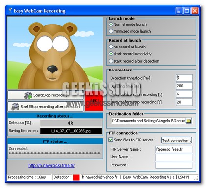The width and height of the screenshot is (206, 188).
Task: Click the window resize grip corner
Action: click(197, 178)
